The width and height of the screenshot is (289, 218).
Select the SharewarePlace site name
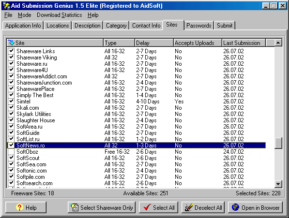click(x=35, y=88)
